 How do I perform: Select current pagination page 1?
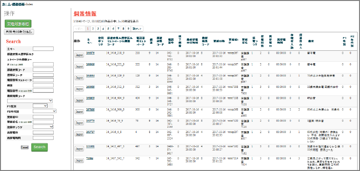point(88,29)
